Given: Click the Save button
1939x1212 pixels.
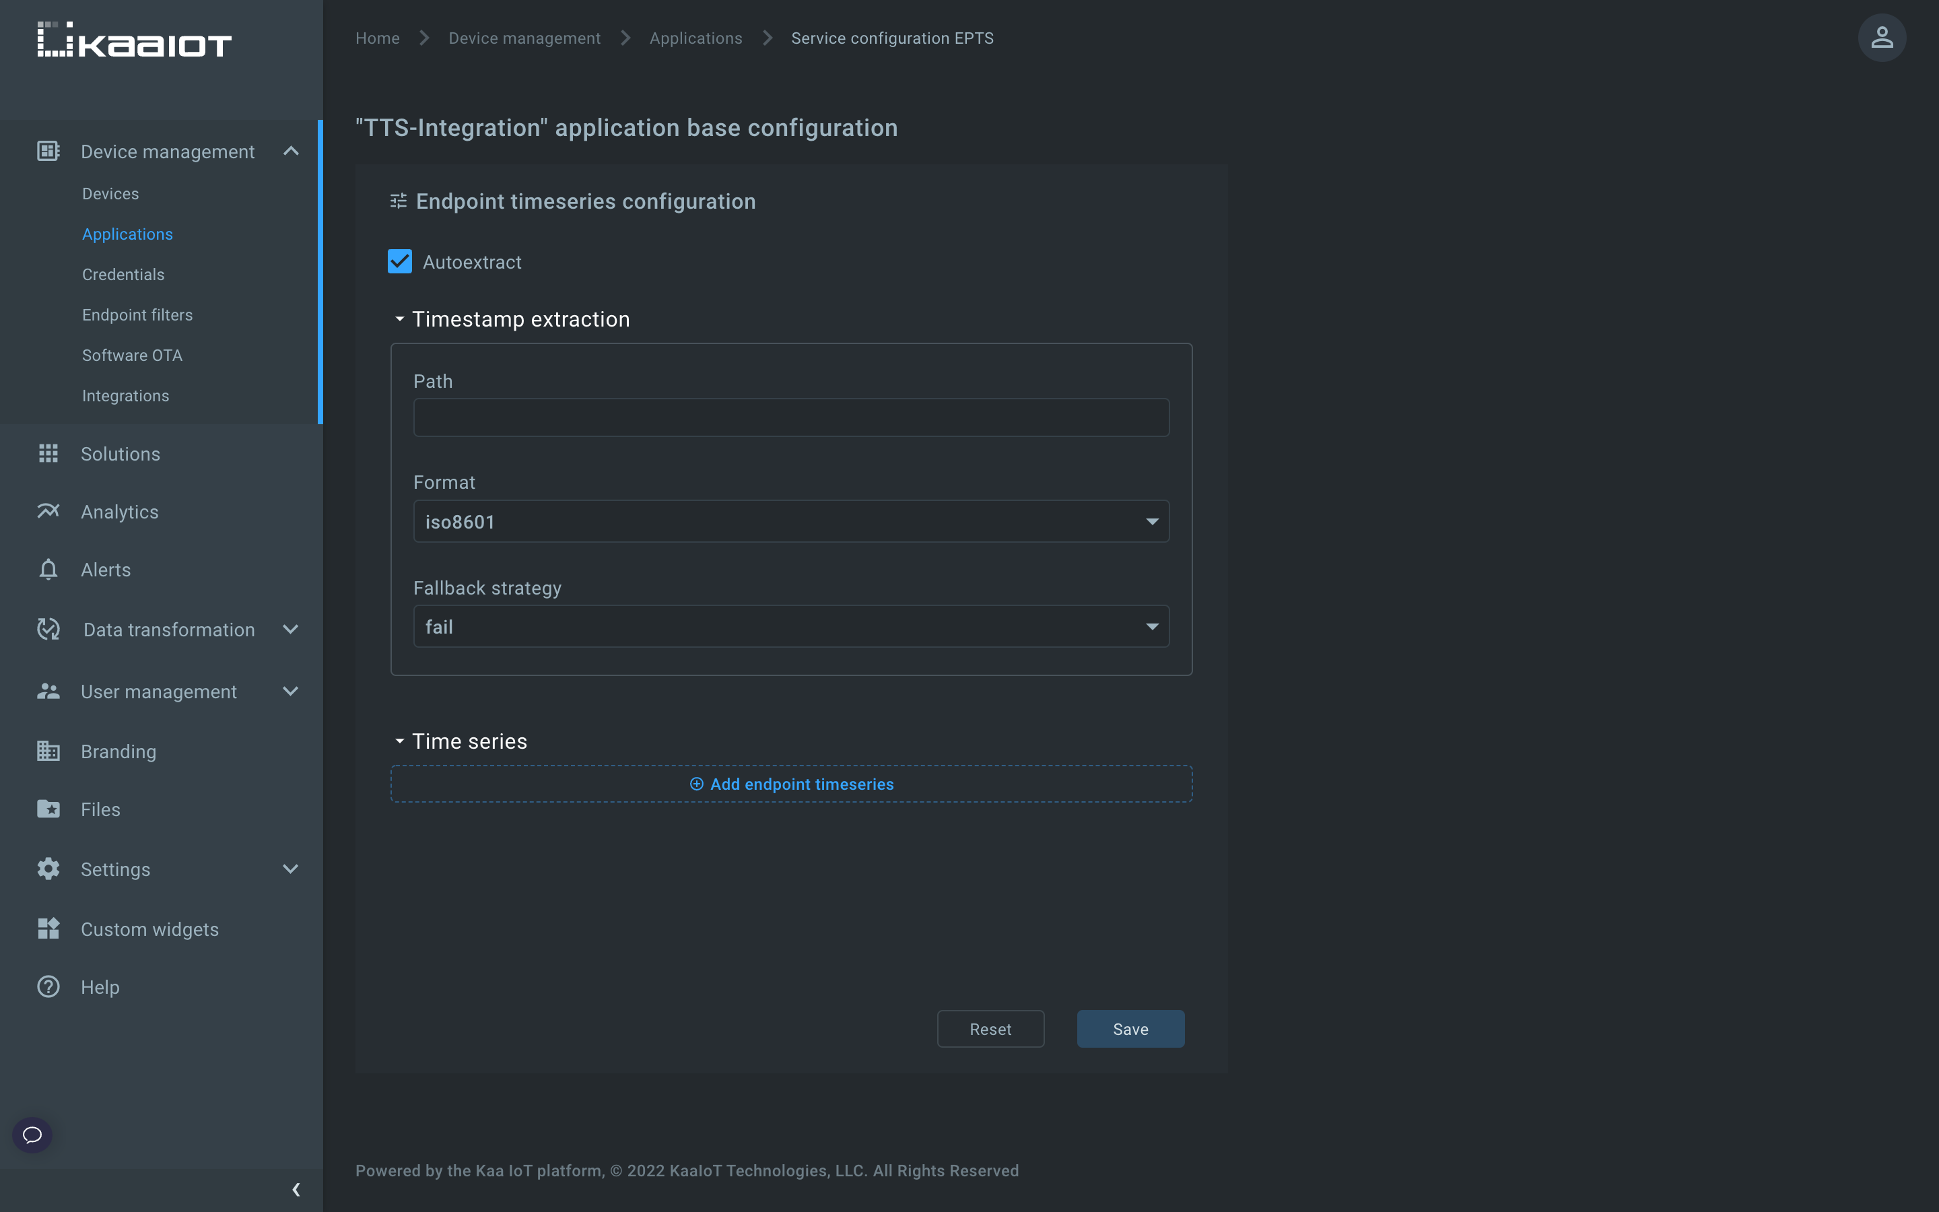Looking at the screenshot, I should click(x=1130, y=1028).
